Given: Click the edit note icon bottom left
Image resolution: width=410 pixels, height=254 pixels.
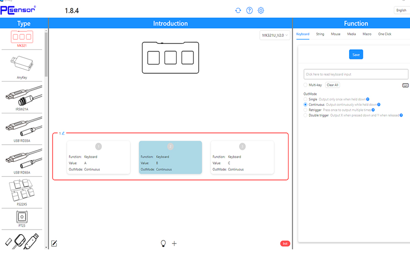Looking at the screenshot, I should pos(54,243).
